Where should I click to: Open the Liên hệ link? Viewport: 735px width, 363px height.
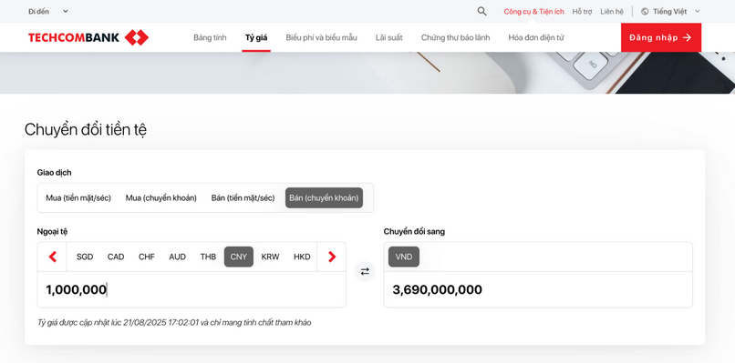[612, 12]
